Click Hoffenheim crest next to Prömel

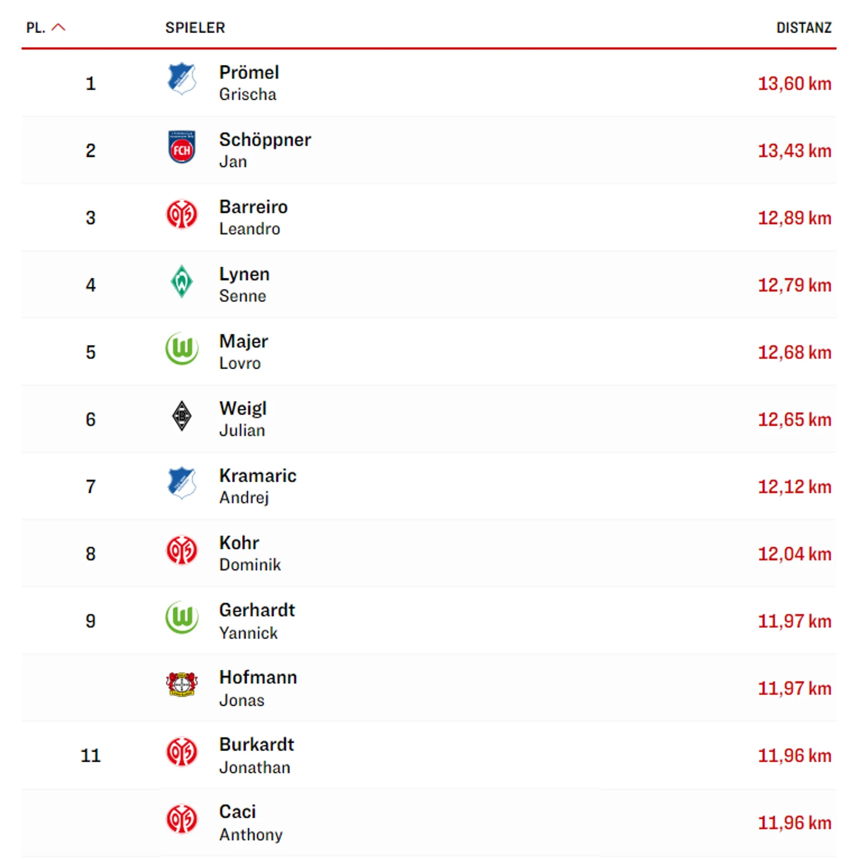click(181, 78)
